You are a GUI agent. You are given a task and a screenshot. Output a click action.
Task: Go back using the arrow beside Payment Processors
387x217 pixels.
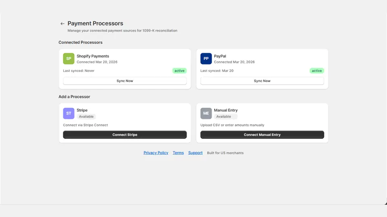[62, 24]
